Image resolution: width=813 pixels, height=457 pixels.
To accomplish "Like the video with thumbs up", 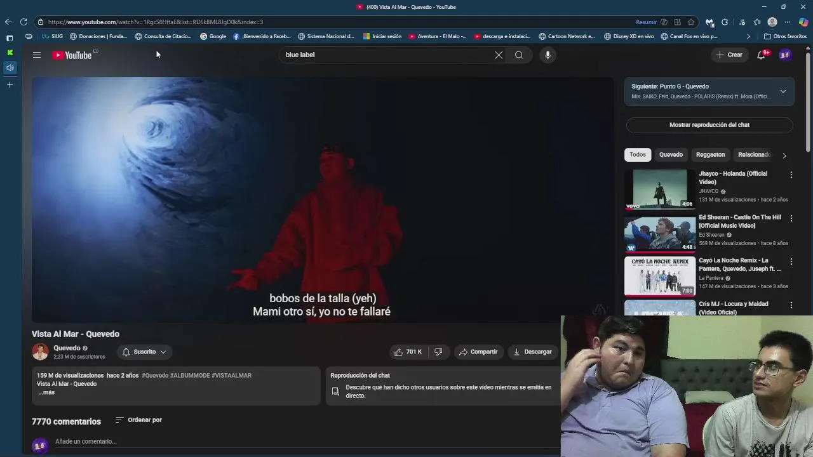I will (x=408, y=352).
